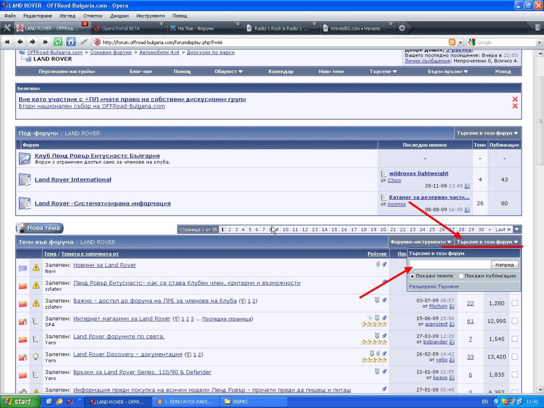This screenshot has width=544, height=408.
Task: Open the Отметки menu in menu bar
Action: coord(92,16)
